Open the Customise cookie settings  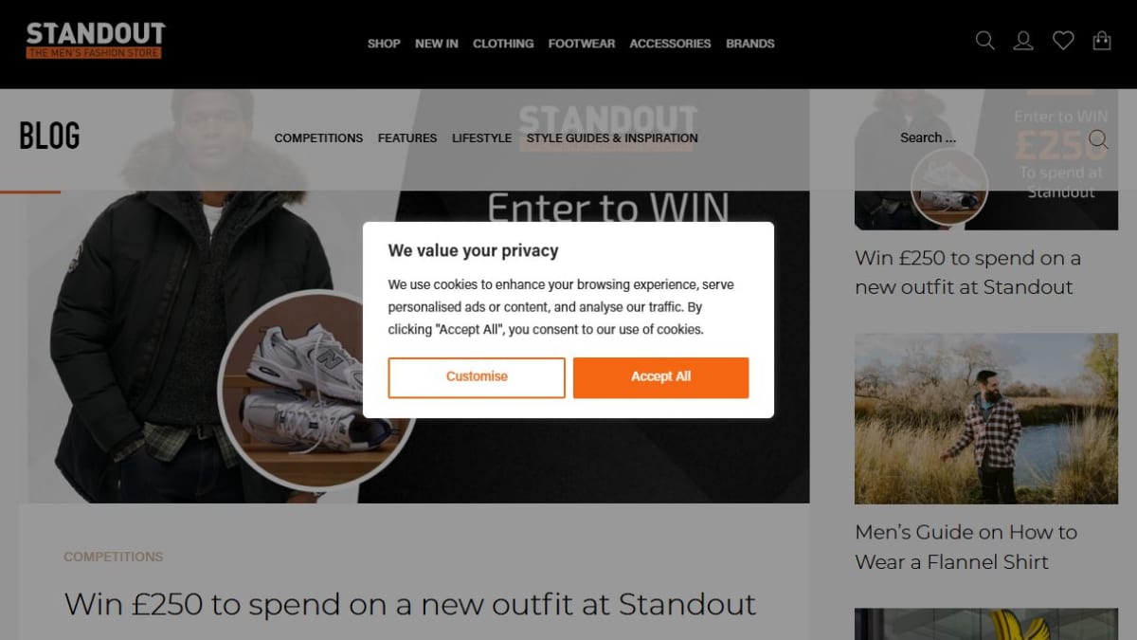click(x=477, y=377)
